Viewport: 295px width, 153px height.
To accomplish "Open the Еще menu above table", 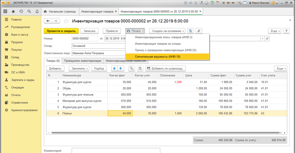I will (x=280, y=69).
